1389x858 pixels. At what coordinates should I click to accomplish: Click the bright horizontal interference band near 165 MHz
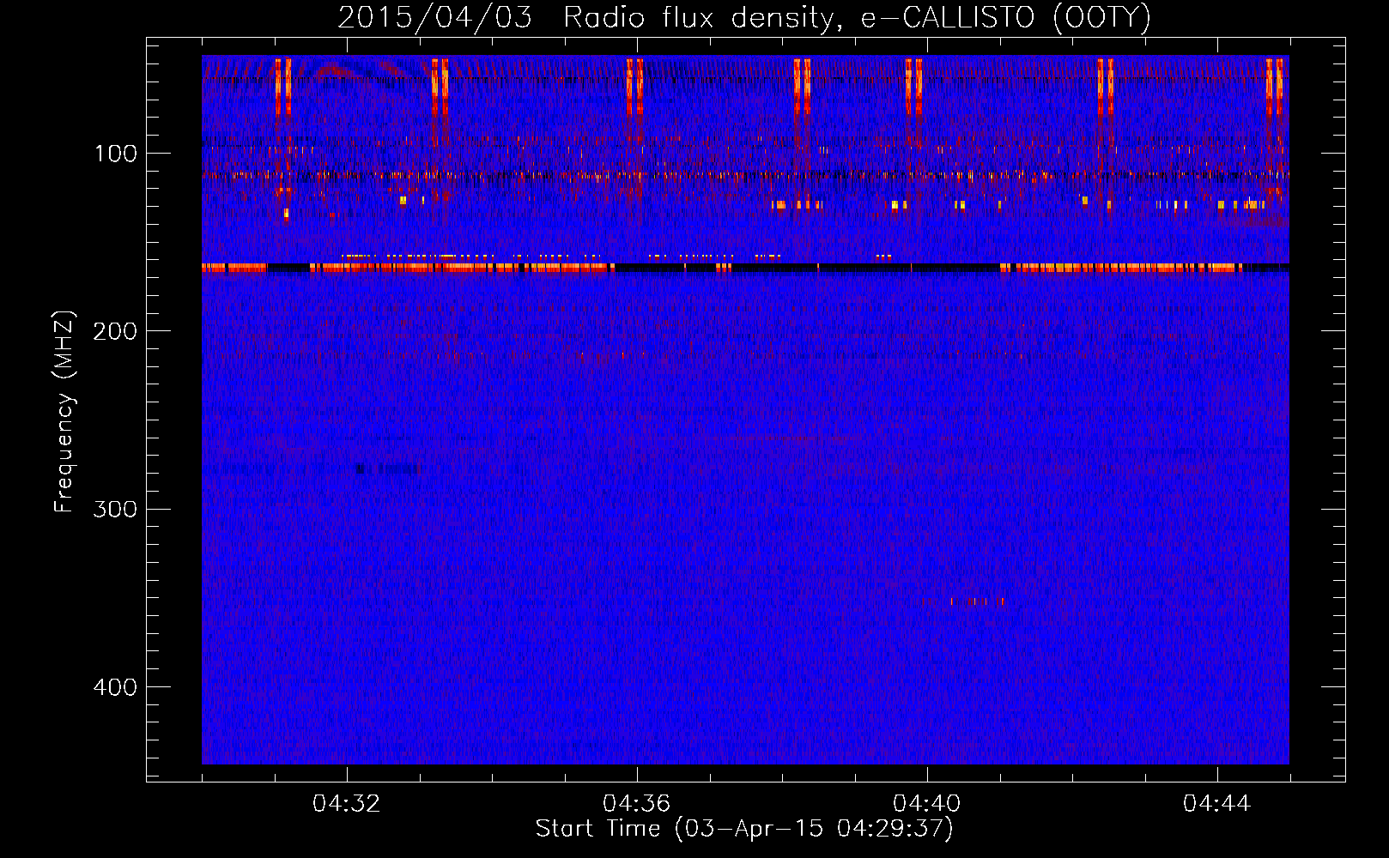(x=745, y=268)
